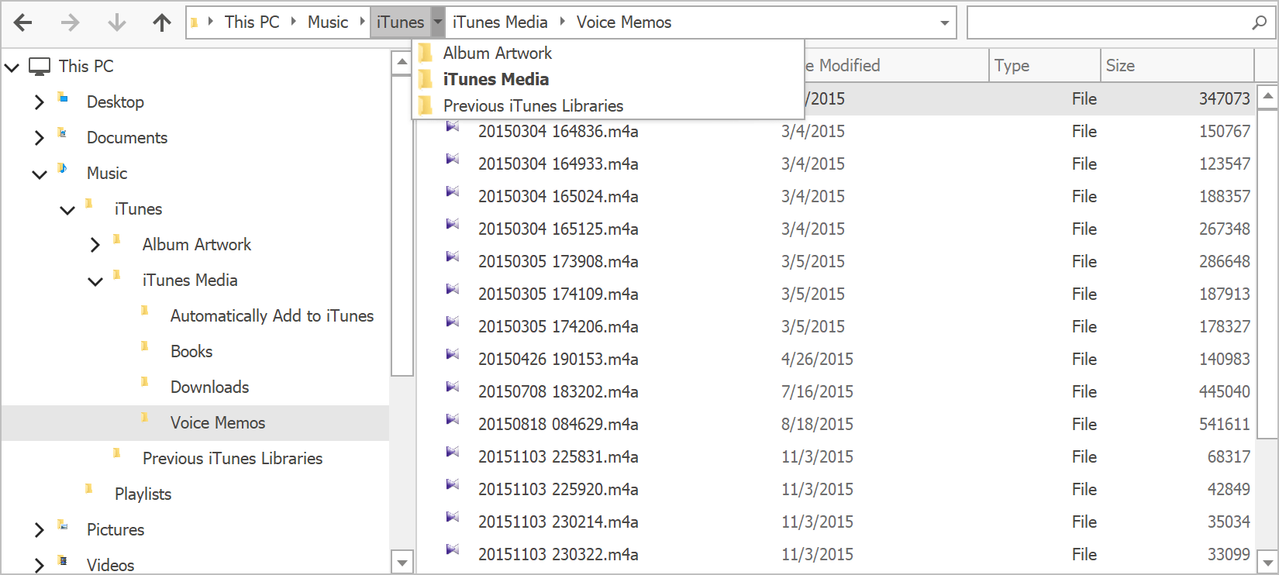This screenshot has width=1279, height=575.
Task: Choose Previous iTunes Libraries from the dropdown
Action: coord(533,105)
